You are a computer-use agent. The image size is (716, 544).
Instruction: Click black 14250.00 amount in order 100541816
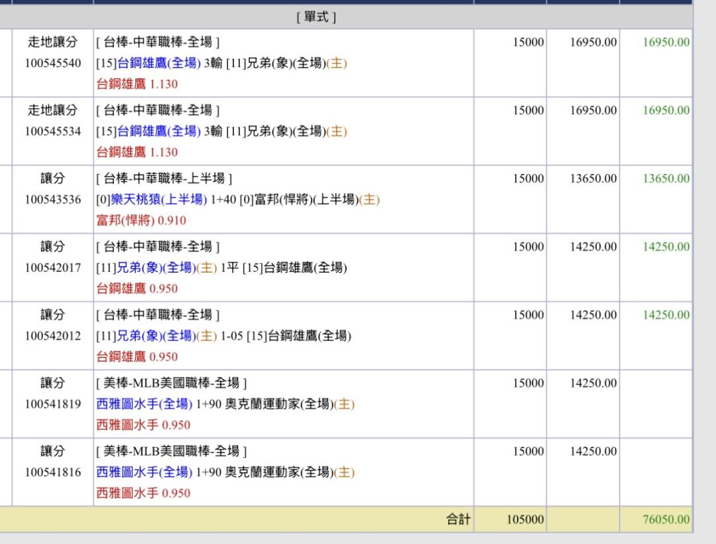(x=593, y=451)
